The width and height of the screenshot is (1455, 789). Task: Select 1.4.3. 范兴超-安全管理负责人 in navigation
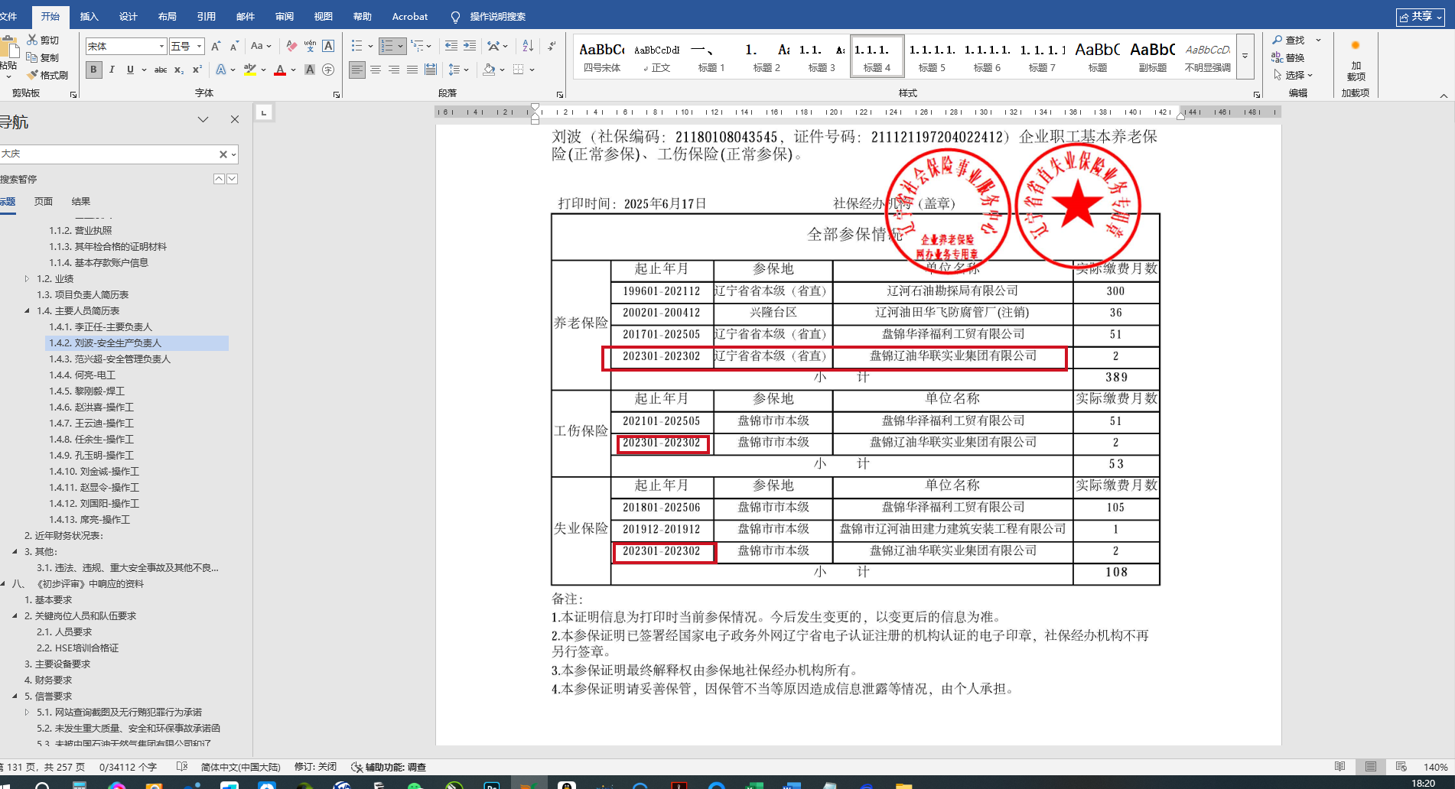click(109, 359)
